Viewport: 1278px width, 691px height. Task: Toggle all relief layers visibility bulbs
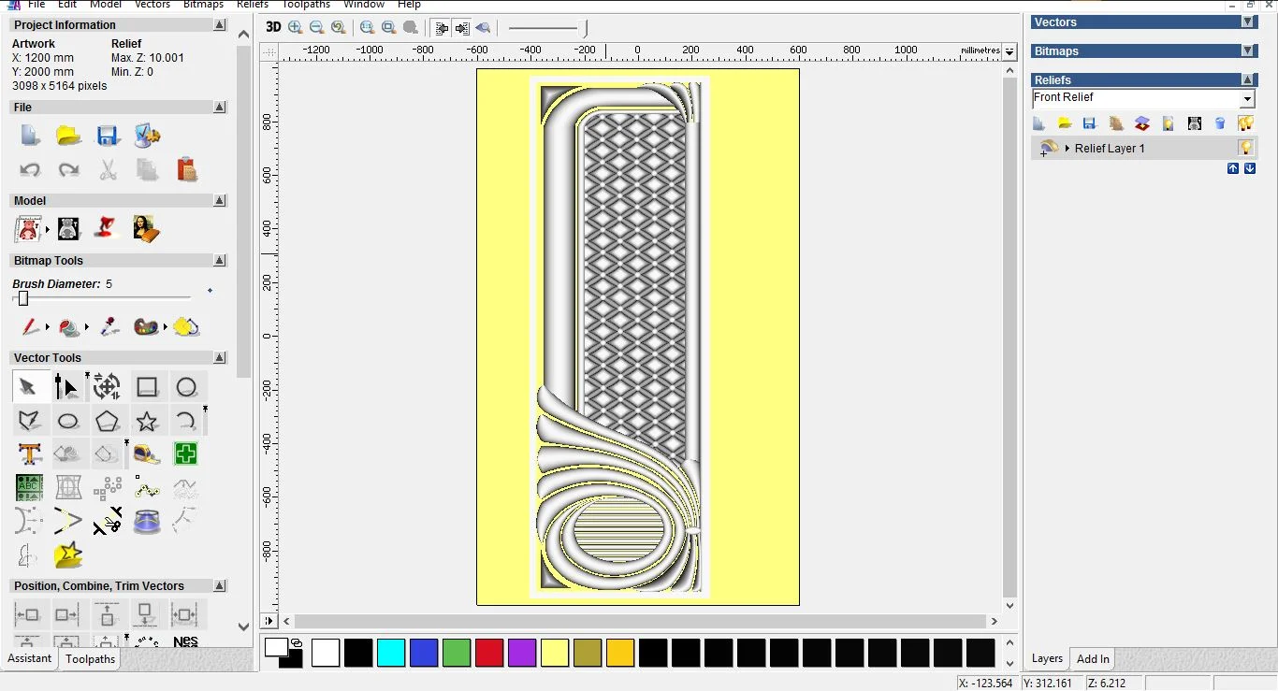pos(1245,123)
